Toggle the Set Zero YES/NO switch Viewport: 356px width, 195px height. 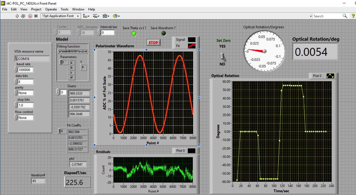(222, 55)
